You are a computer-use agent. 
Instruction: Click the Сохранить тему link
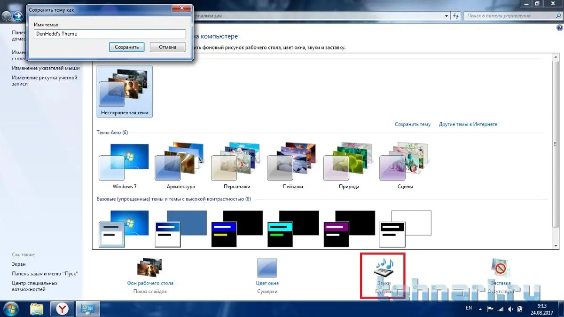tap(413, 125)
